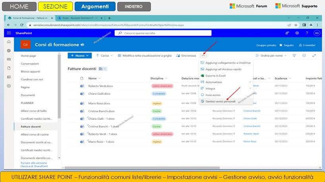This screenshot has height=182, width=325.
Task: Reload the browser page
Action: click(22, 25)
